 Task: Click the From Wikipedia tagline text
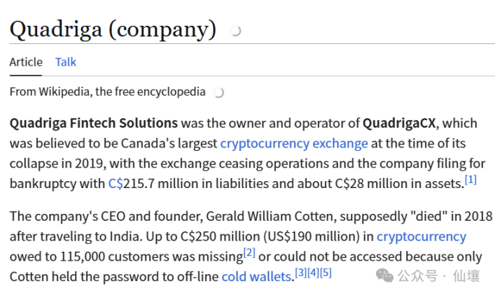tap(107, 92)
